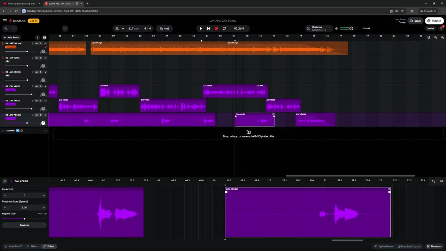Click the 03 JAY ADLIBS microphone icon
446x251 pixels.
(3, 72)
